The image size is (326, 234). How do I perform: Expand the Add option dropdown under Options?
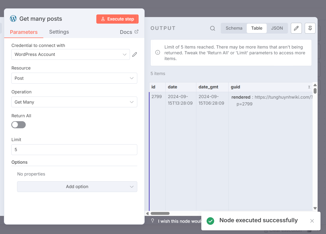point(77,187)
